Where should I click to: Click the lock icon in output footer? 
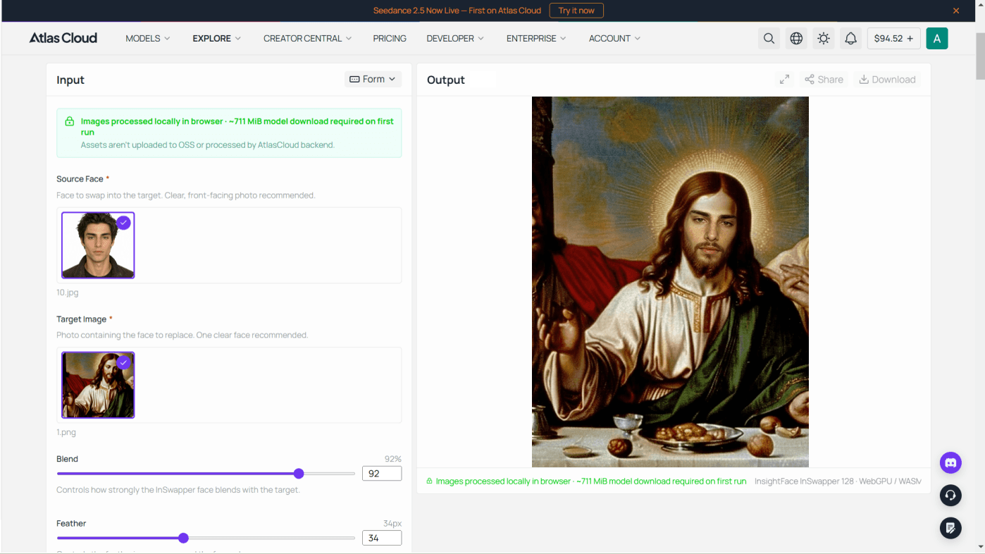pos(429,481)
